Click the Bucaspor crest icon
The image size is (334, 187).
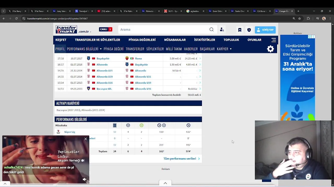(x=88, y=89)
